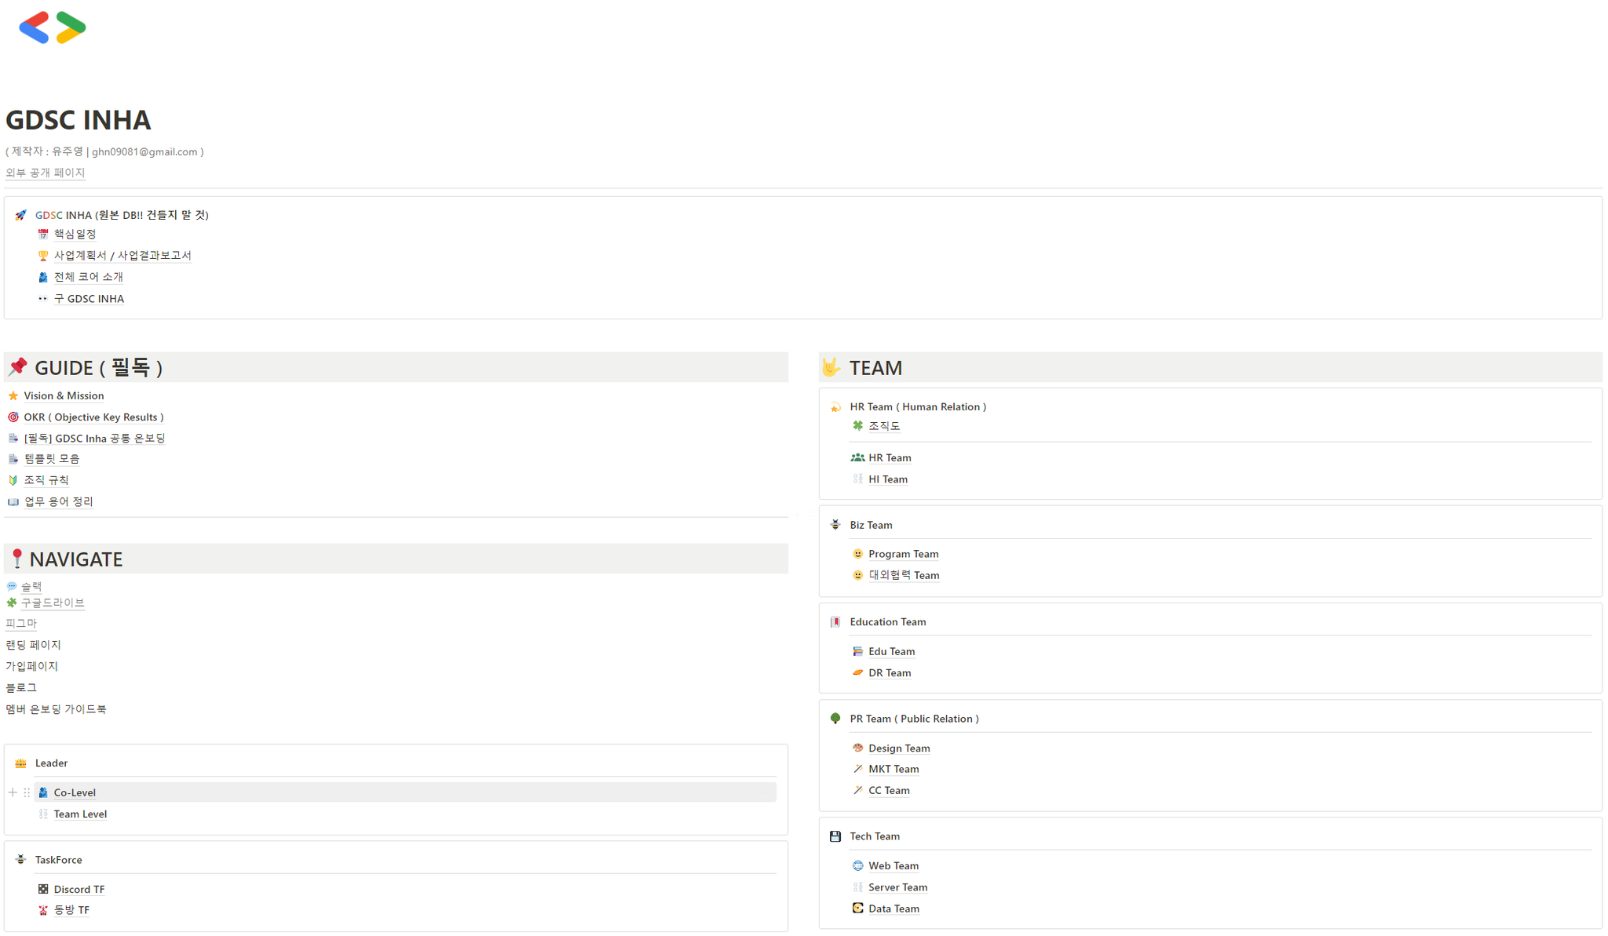Click the globe icon next to Web Team
Screen dimensions: 1608x936
[x=857, y=866]
